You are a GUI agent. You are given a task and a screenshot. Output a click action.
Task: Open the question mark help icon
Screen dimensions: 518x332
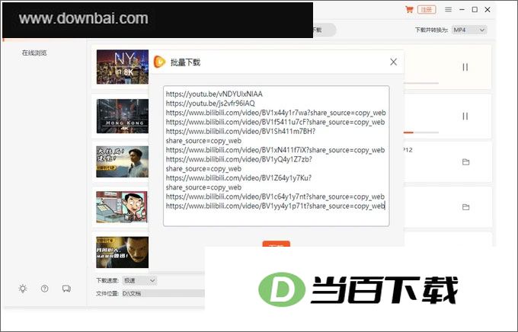(45, 289)
